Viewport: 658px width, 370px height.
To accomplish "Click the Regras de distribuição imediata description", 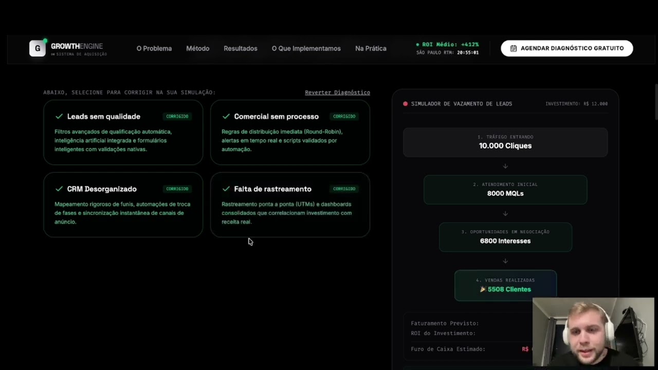I will tap(282, 140).
